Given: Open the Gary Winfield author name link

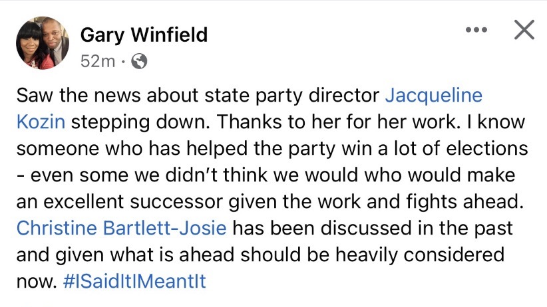Looking at the screenshot, I should tap(144, 35).
